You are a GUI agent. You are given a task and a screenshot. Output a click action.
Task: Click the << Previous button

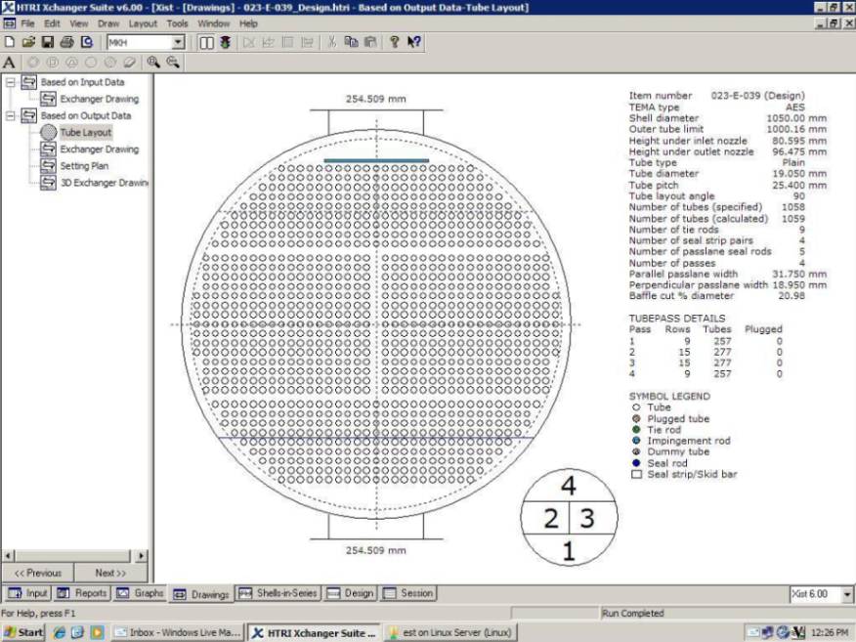38,573
